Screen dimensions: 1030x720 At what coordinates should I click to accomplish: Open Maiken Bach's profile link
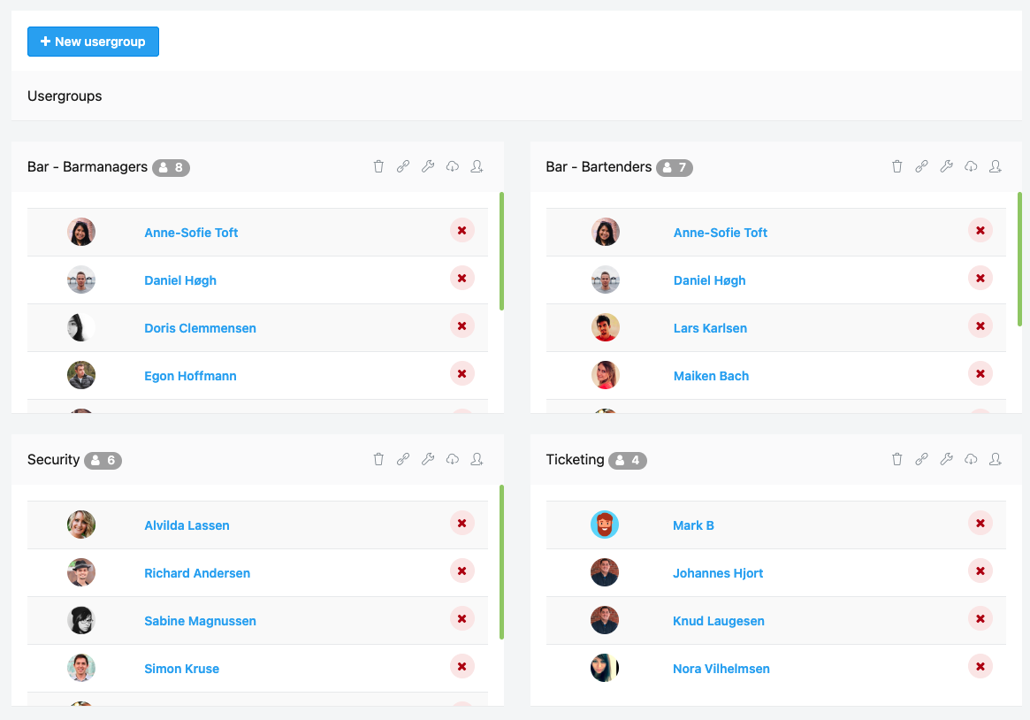[711, 376]
